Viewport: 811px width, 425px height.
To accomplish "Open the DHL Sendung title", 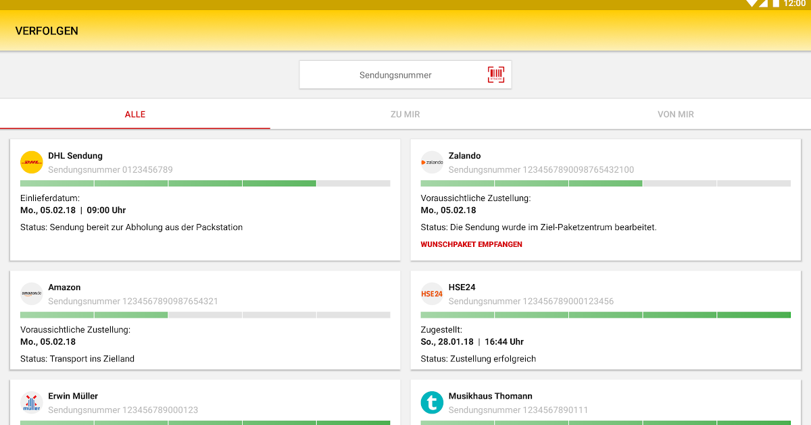I will (x=75, y=156).
